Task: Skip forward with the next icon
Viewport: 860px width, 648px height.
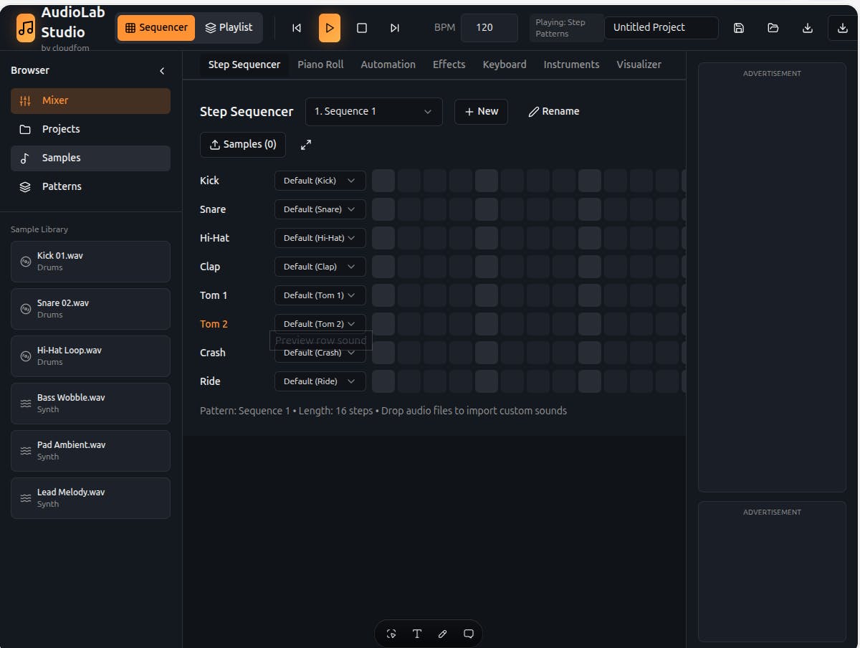Action: (x=395, y=28)
